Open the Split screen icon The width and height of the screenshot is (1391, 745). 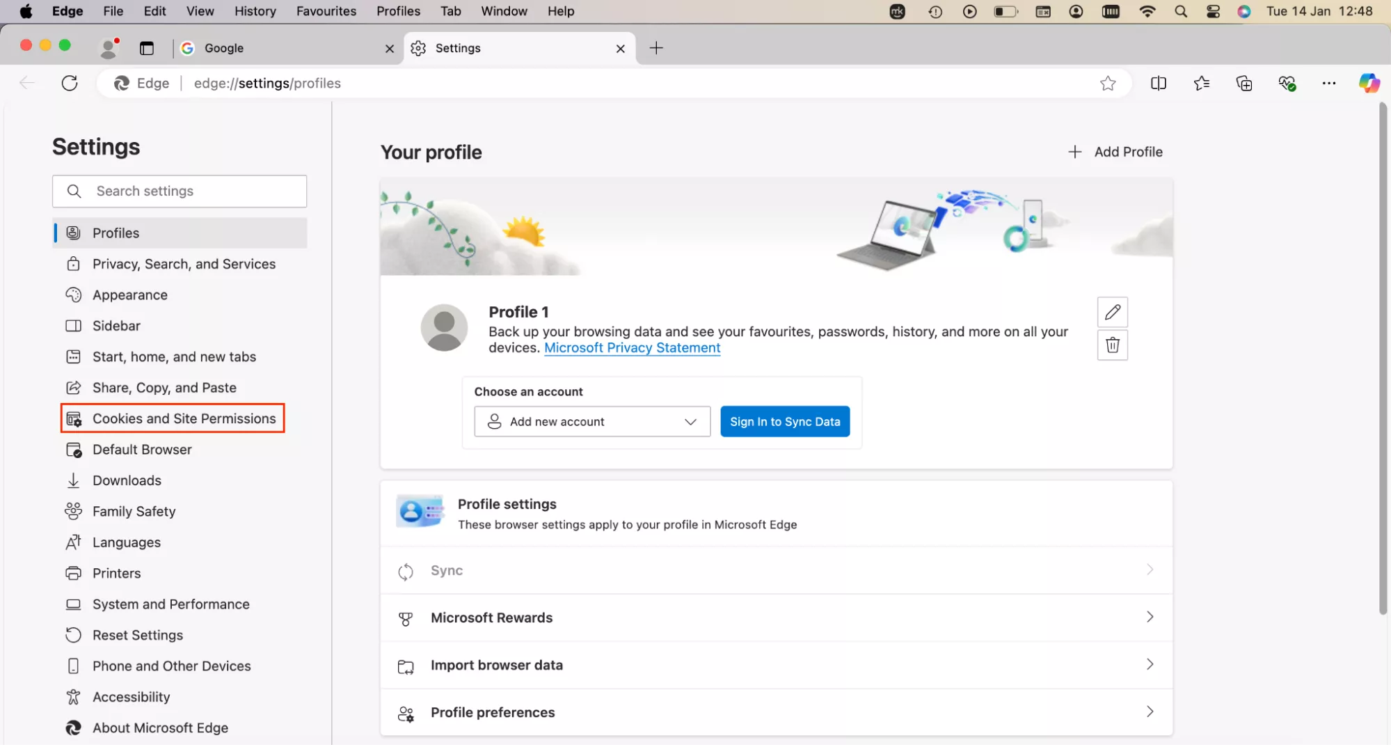[1159, 83]
